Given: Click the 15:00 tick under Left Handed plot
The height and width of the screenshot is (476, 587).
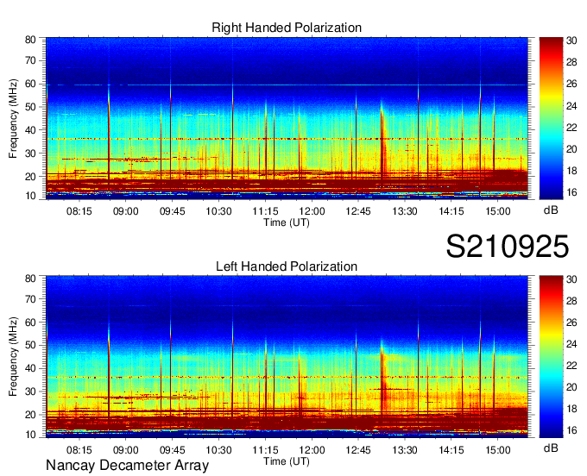Looking at the screenshot, I should (x=498, y=450).
